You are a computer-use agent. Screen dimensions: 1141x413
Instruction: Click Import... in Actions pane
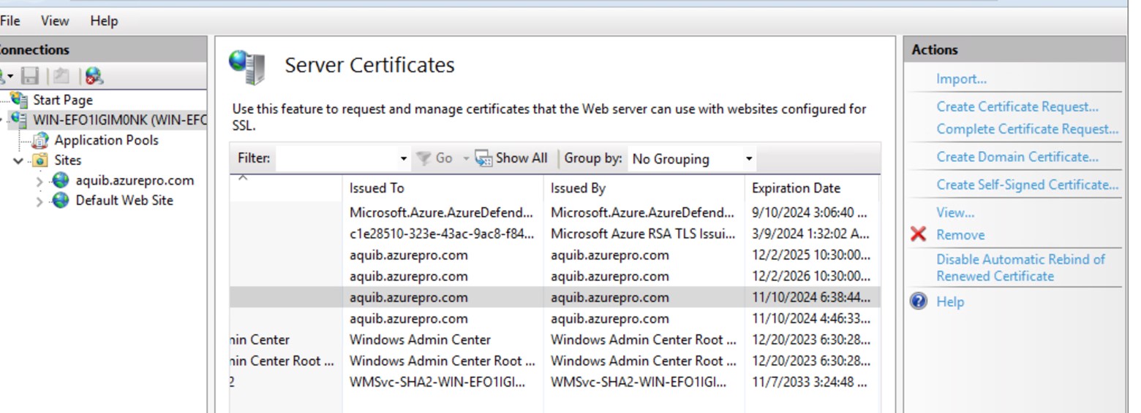961,79
